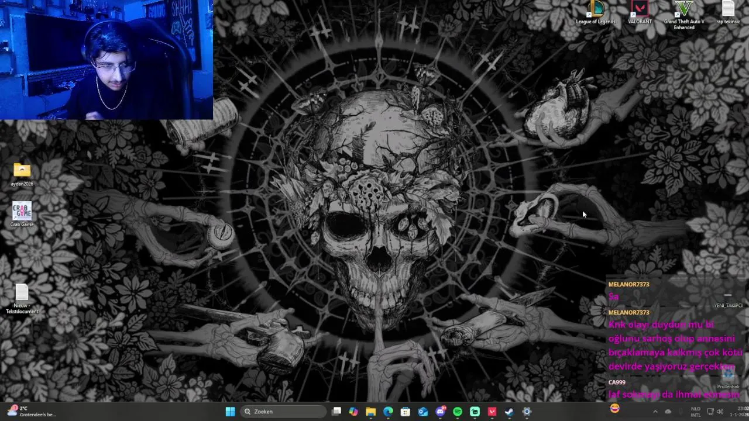Image resolution: width=749 pixels, height=421 pixels.
Task: Click the Zoeken search box in taskbar
Action: [x=284, y=412]
